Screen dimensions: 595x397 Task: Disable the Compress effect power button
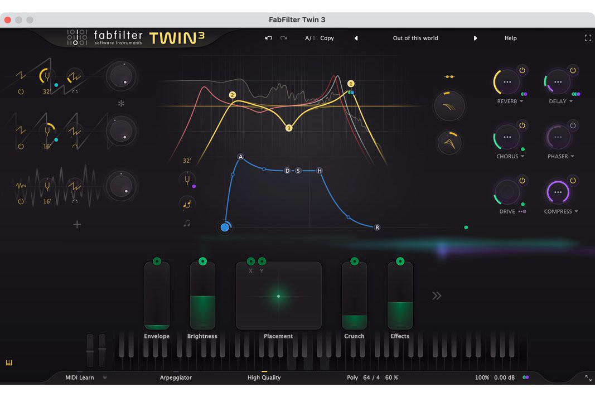pos(573,180)
